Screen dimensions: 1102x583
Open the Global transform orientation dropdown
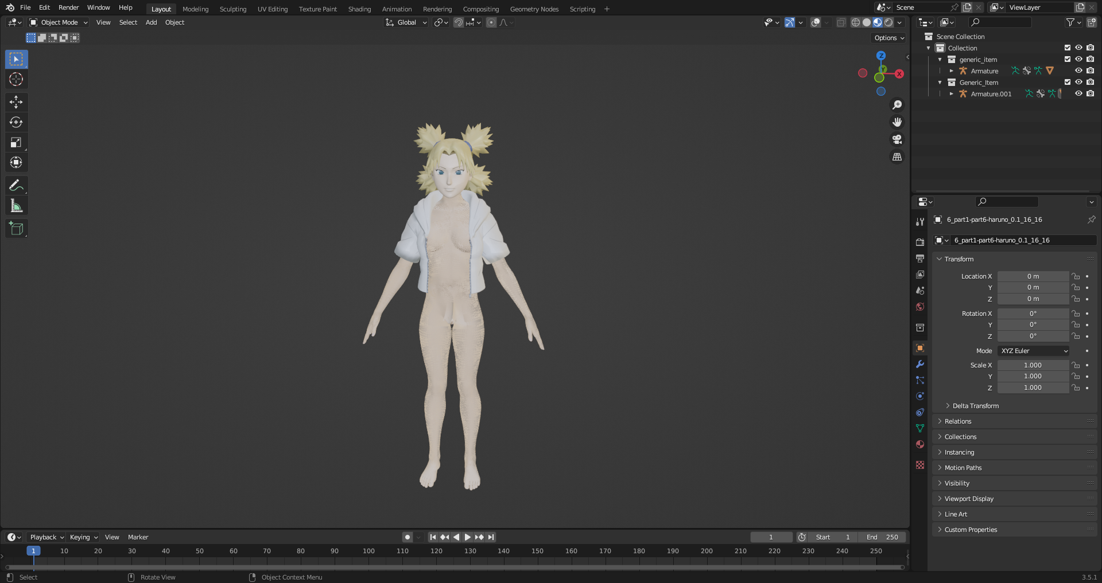(x=406, y=22)
